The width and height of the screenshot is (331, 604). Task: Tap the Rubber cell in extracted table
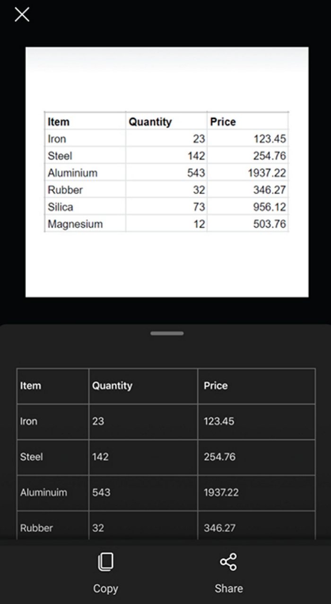52,527
